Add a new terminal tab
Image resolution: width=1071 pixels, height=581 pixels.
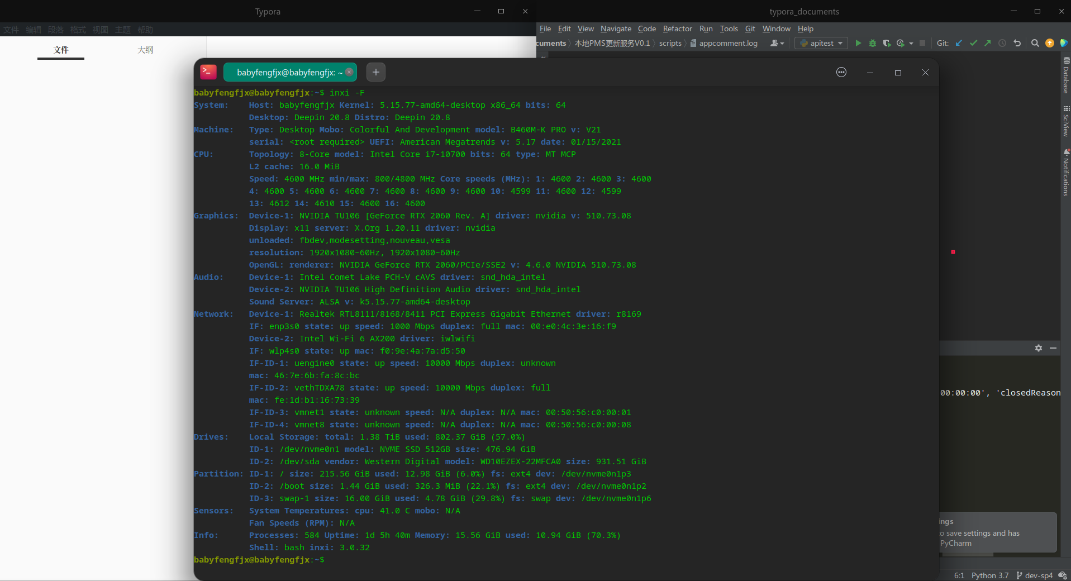(376, 72)
